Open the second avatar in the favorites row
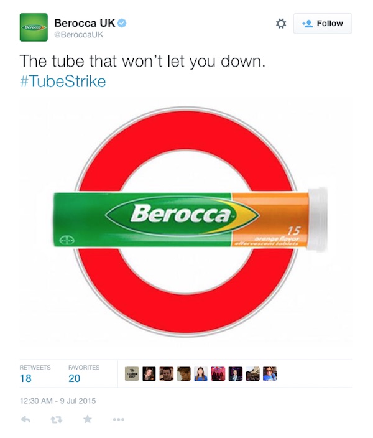The image size is (373, 438). pos(149,374)
